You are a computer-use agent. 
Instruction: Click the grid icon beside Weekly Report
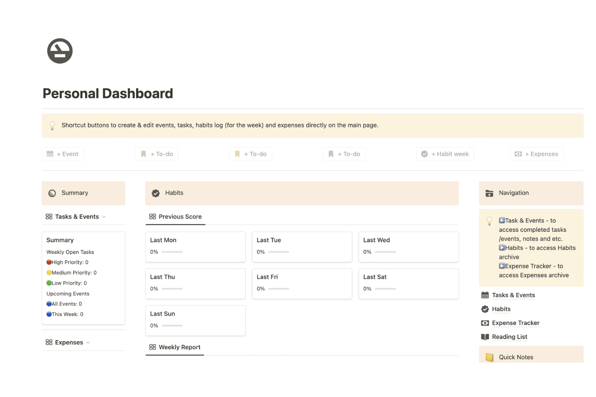coord(153,347)
